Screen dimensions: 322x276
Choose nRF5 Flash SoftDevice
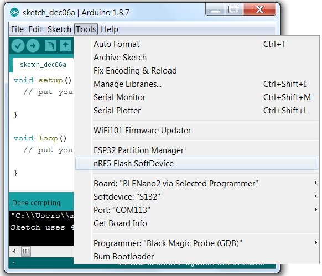[x=196, y=164]
